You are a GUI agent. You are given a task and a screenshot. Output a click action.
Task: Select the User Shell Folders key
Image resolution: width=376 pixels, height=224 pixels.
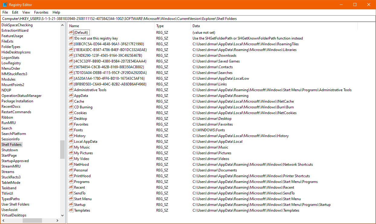[x=15, y=204]
